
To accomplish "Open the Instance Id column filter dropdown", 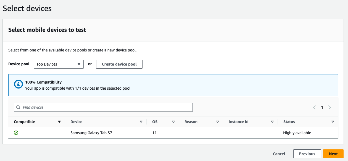I will [272, 122].
